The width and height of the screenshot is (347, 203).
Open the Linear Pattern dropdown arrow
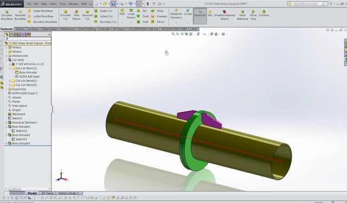pos(131,23)
